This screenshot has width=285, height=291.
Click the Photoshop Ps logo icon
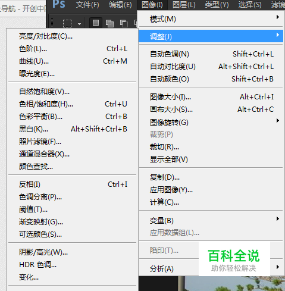[59, 4]
